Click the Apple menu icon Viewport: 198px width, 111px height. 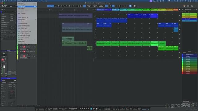[x=2, y=1]
